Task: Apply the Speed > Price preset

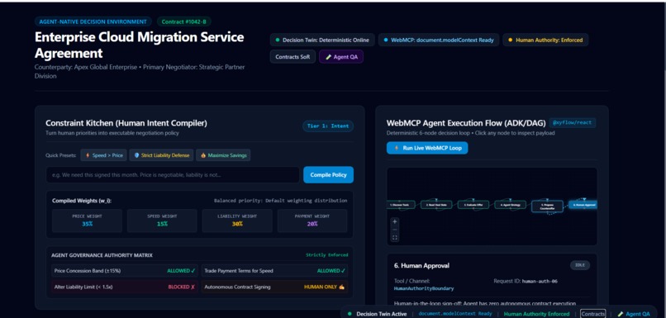Action: [103, 155]
